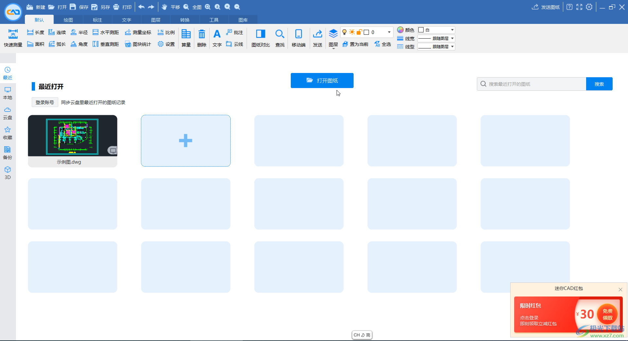This screenshot has width=628, height=341.
Task: Select the 云线 cloud line tool
Action: point(235,44)
